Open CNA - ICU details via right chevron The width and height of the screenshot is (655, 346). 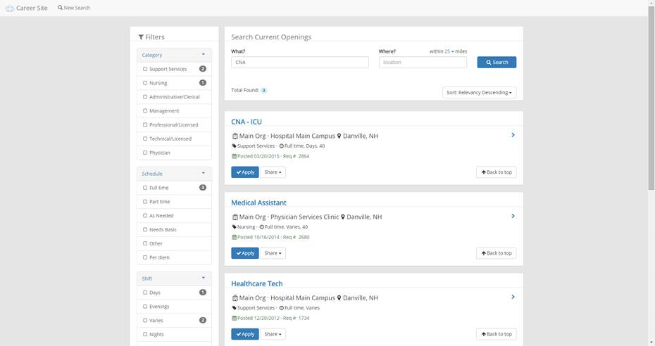click(513, 135)
